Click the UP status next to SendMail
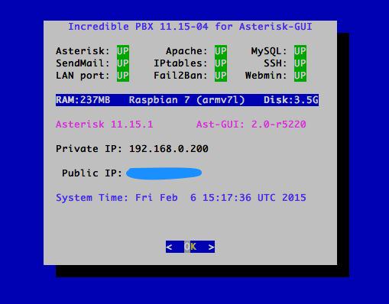The height and width of the screenshot is (304, 389). [x=123, y=63]
